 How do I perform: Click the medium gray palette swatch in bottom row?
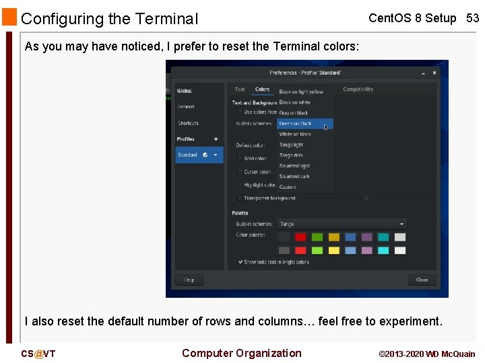pos(284,250)
